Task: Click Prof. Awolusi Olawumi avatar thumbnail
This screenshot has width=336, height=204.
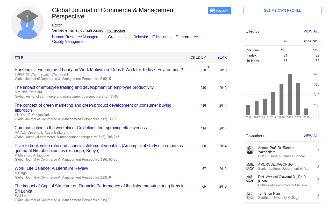Action: 250,179
